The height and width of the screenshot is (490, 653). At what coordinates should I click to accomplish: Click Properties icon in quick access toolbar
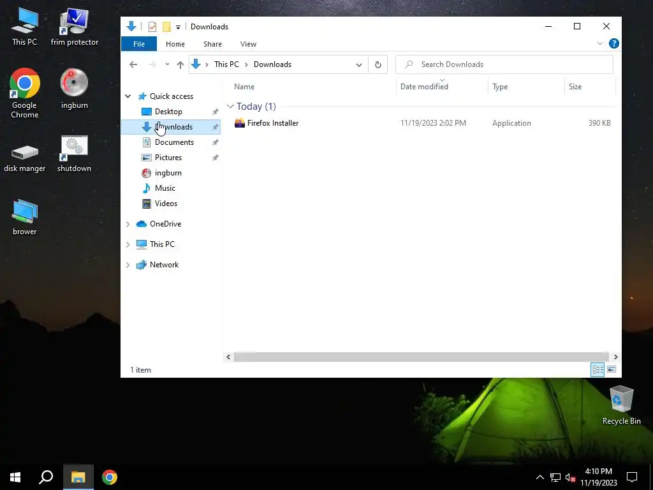(x=152, y=27)
